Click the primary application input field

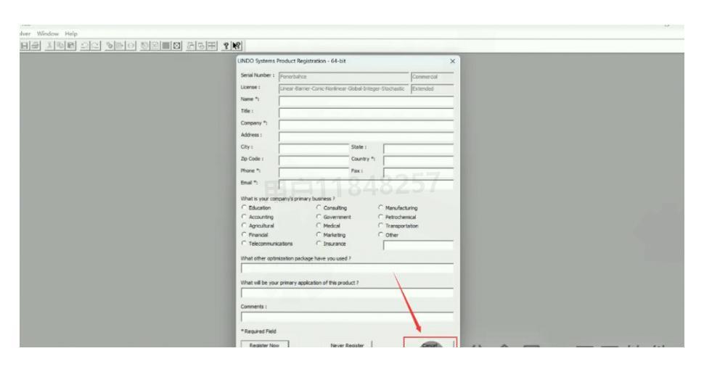tap(347, 292)
